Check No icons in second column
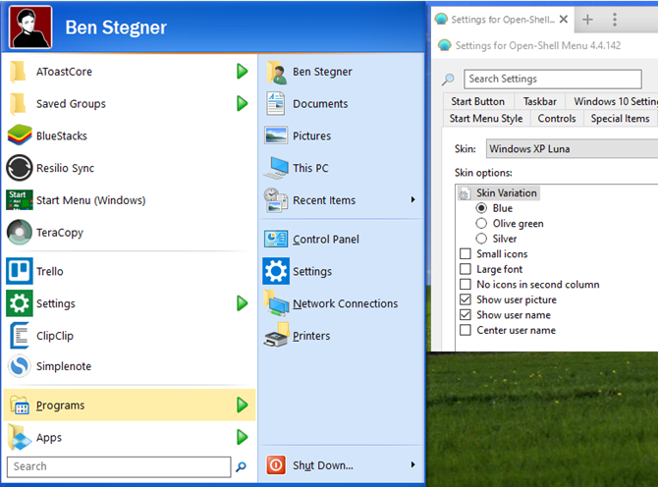This screenshot has height=487, width=658. [466, 285]
